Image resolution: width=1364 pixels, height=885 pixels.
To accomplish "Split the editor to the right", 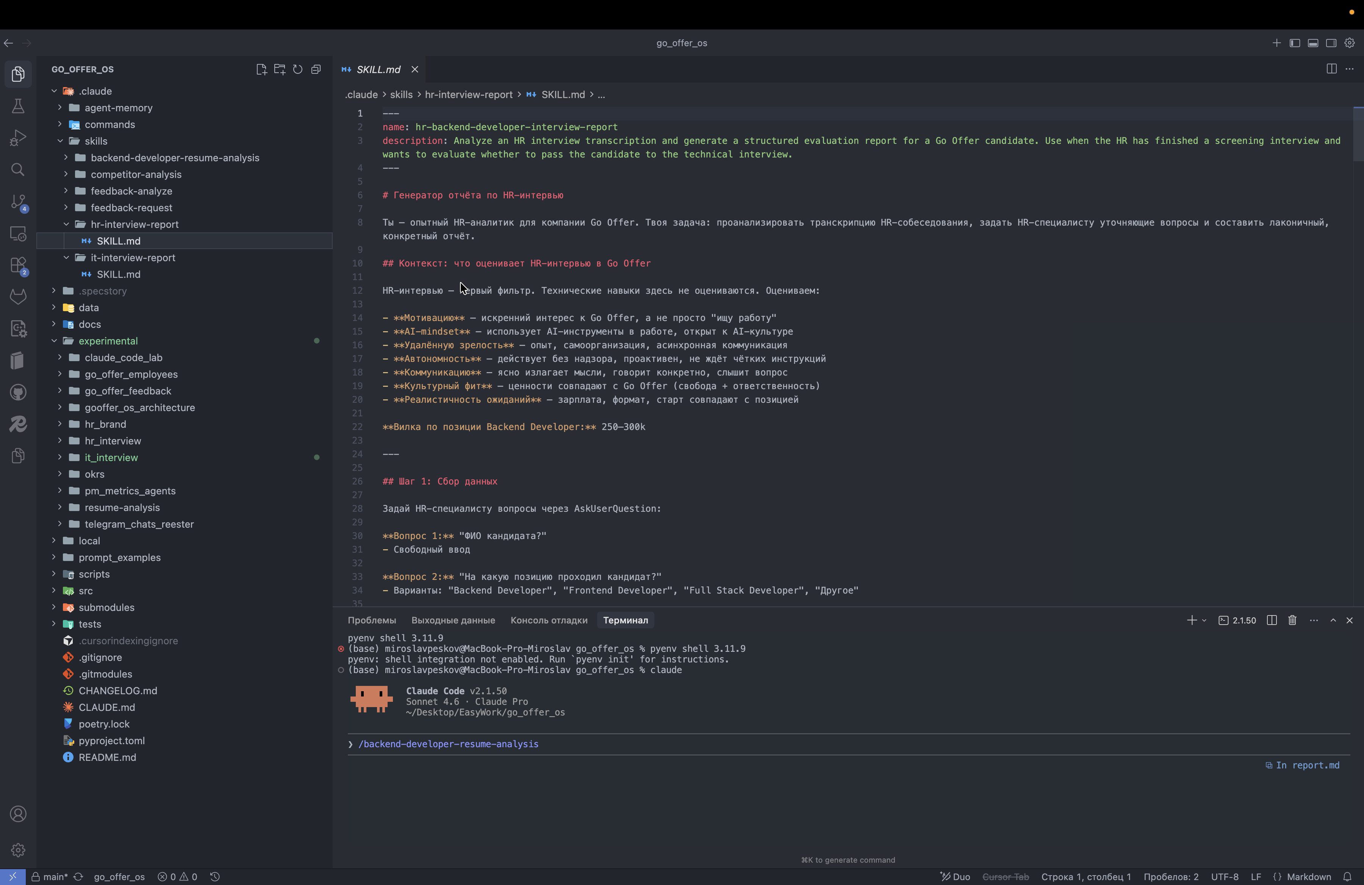I will pyautogui.click(x=1331, y=69).
